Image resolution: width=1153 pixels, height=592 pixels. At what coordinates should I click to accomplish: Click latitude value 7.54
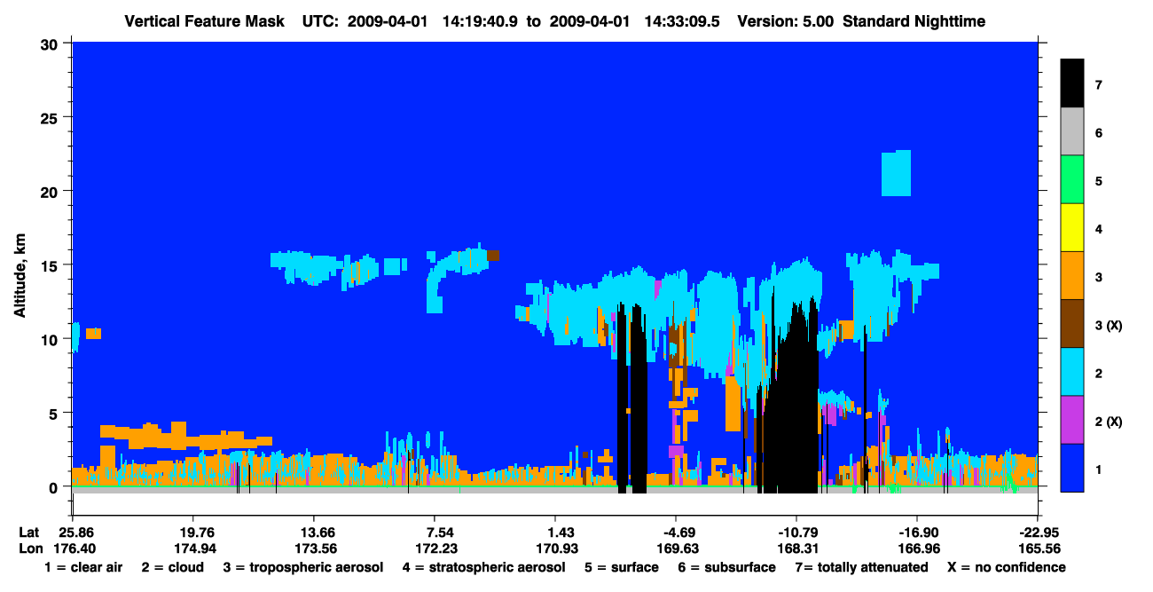[435, 533]
